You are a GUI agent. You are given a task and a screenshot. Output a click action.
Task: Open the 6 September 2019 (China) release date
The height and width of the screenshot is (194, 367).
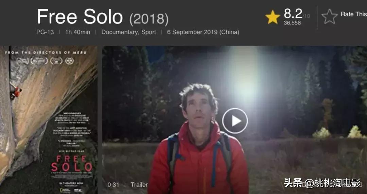[203, 32]
